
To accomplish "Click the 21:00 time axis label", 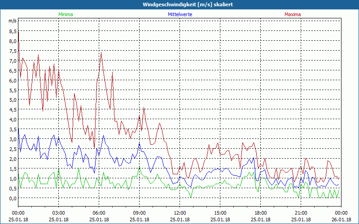I will tap(301, 213).
